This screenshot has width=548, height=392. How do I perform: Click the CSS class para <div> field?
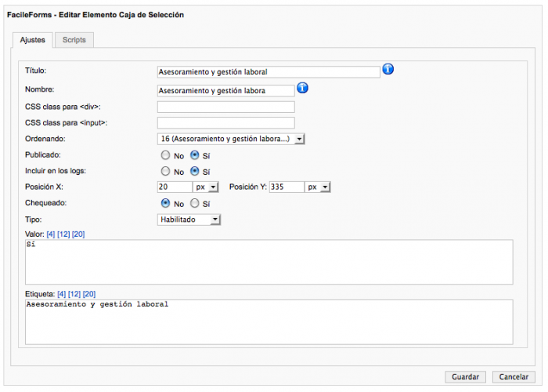point(225,107)
